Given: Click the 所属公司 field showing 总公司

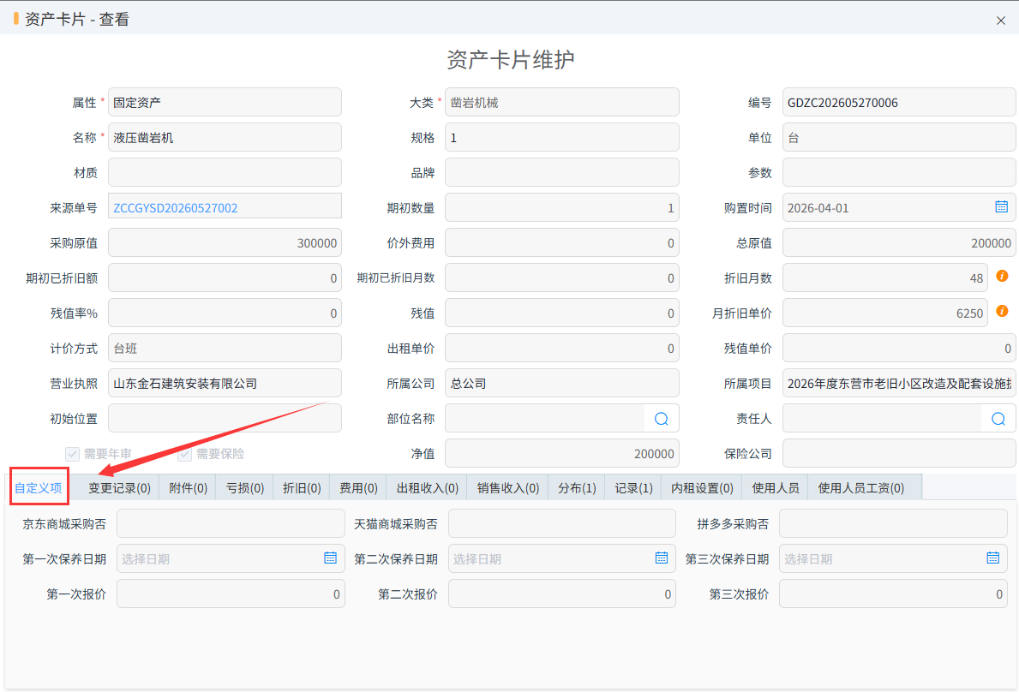Looking at the screenshot, I should (x=562, y=382).
